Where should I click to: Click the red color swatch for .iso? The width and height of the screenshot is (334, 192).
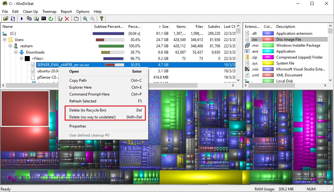(x=268, y=39)
